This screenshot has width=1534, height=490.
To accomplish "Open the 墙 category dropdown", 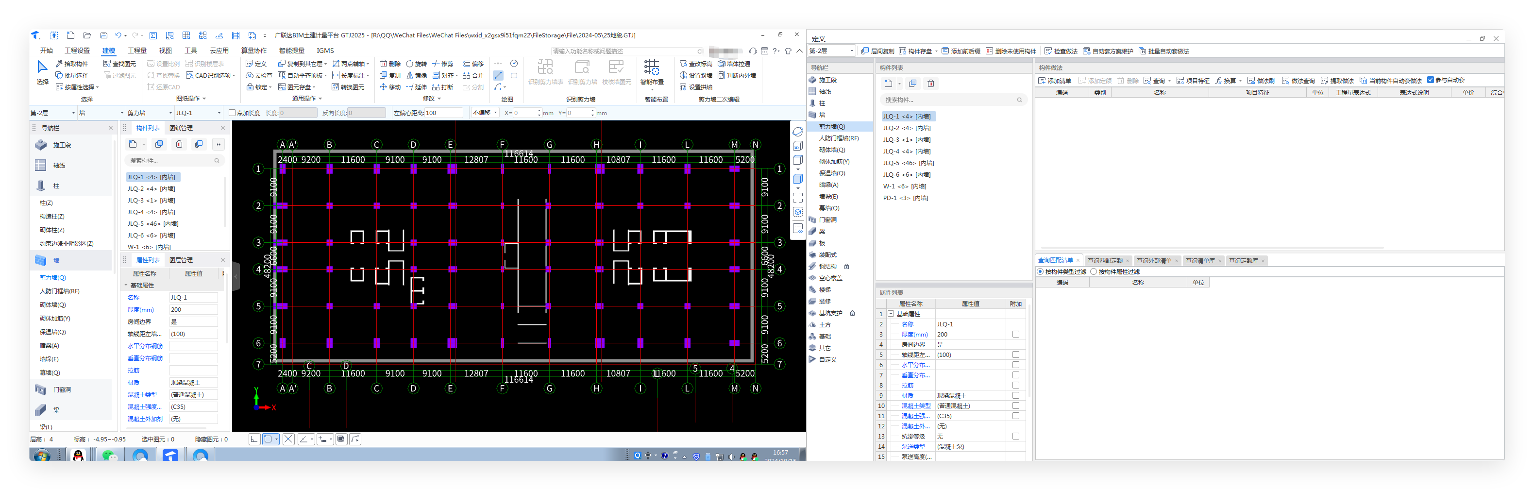I will tap(101, 113).
